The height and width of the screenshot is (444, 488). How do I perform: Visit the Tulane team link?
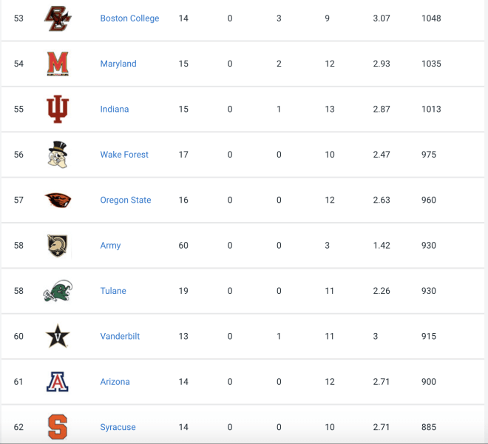click(x=113, y=291)
